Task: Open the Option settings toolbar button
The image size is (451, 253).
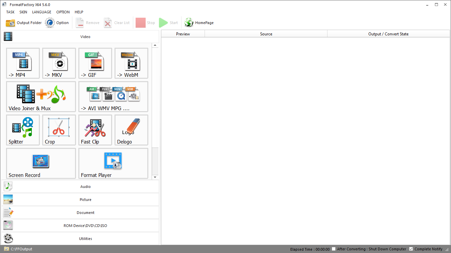Action: 57,23
